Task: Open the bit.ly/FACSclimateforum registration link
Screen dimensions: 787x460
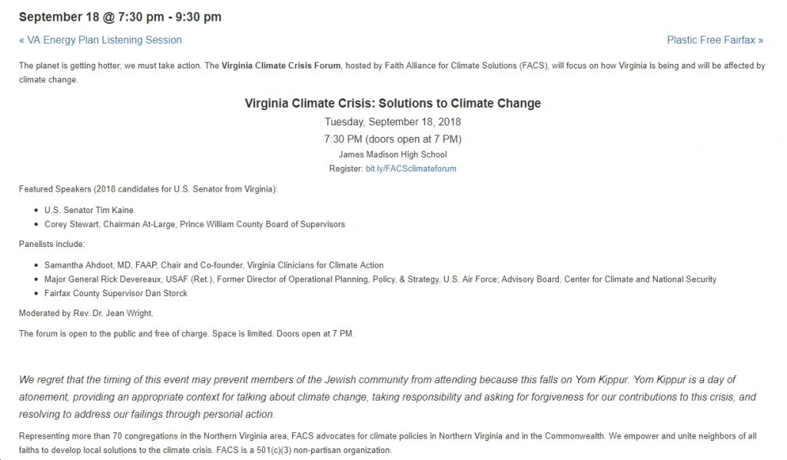Action: (410, 168)
